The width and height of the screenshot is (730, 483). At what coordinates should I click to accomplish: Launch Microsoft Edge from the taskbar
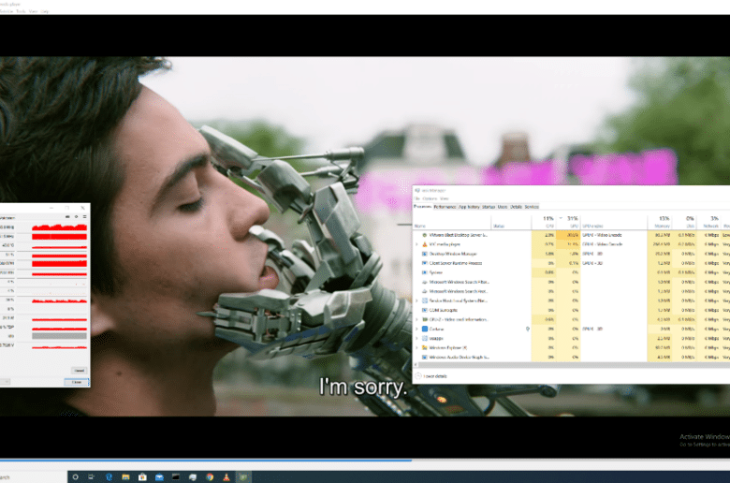[x=109, y=477]
